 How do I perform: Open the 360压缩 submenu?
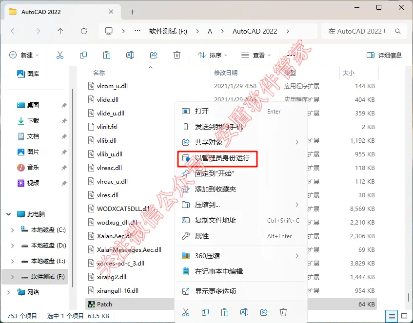coord(241,256)
